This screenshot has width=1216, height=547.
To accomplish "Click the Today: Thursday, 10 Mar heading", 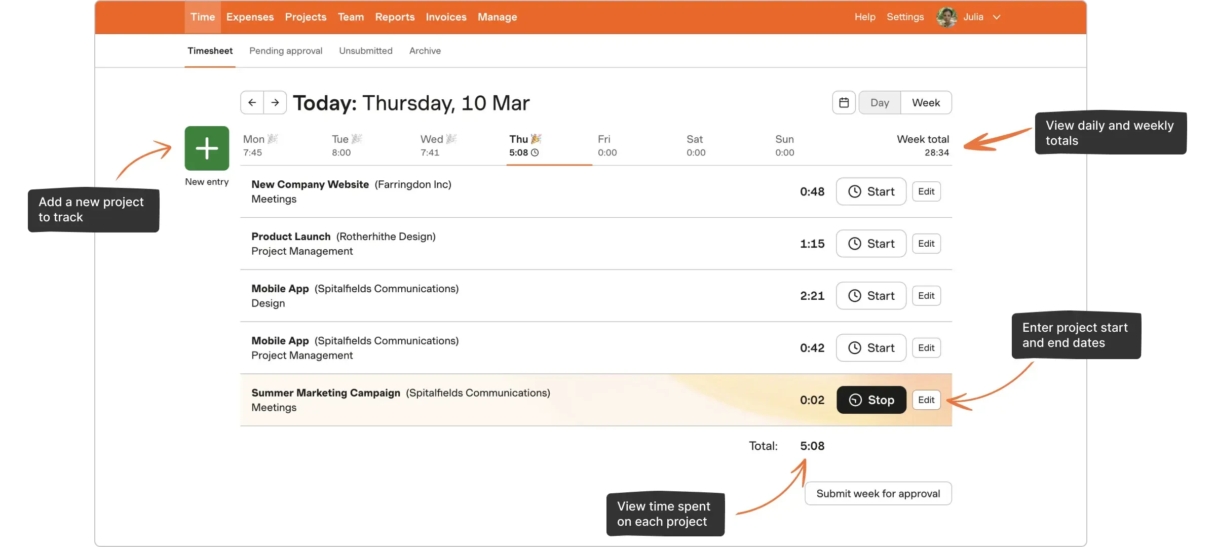I will pyautogui.click(x=411, y=103).
